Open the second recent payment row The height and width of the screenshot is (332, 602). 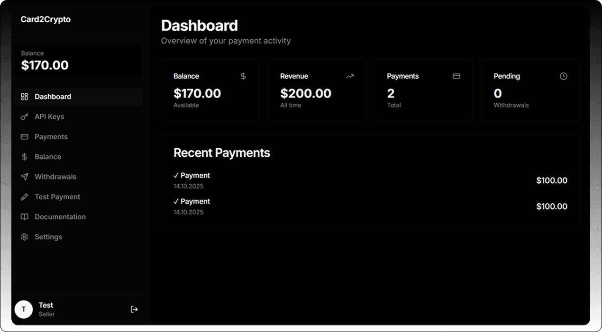[370, 206]
